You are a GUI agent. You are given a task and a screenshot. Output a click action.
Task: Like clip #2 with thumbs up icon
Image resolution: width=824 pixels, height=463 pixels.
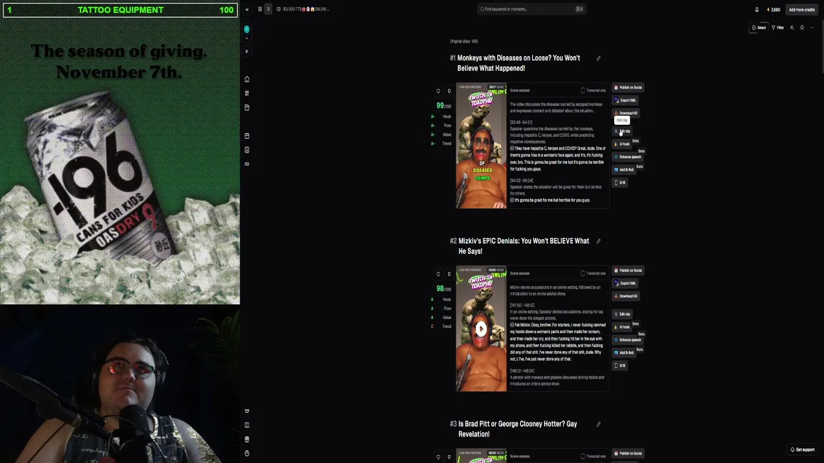[x=438, y=274]
